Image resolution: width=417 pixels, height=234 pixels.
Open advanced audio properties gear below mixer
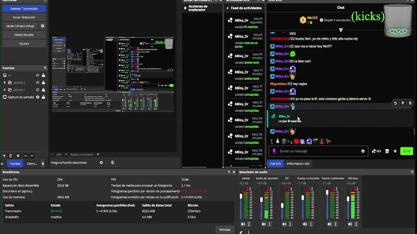click(x=241, y=232)
